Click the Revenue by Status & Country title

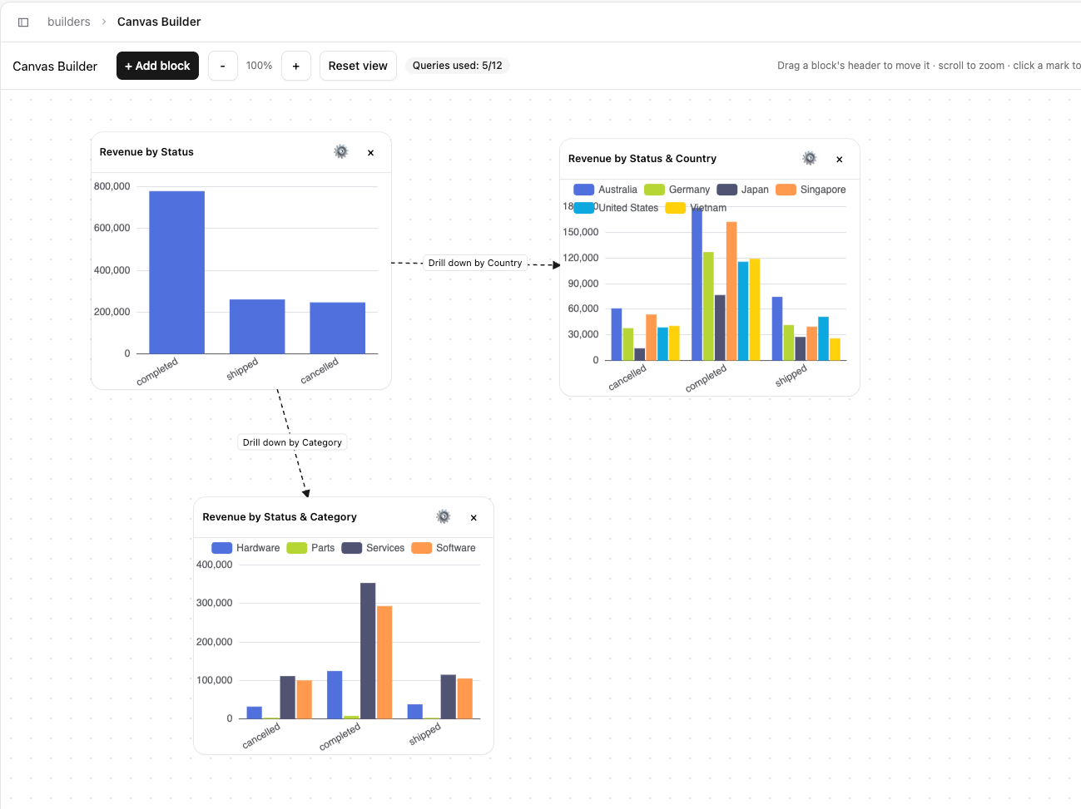pos(642,159)
